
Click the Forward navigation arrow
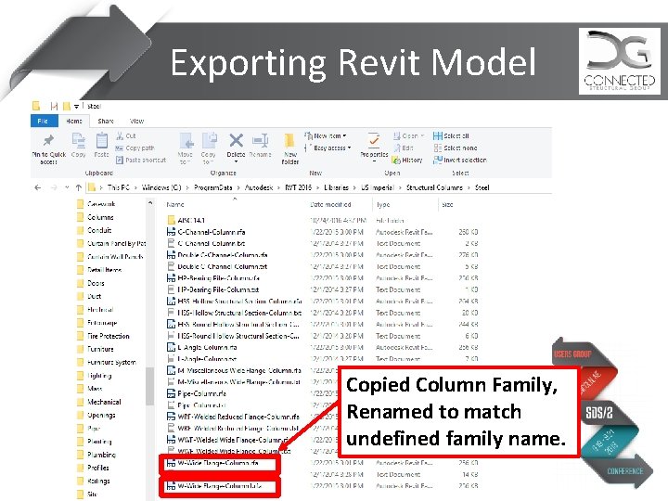(x=54, y=187)
